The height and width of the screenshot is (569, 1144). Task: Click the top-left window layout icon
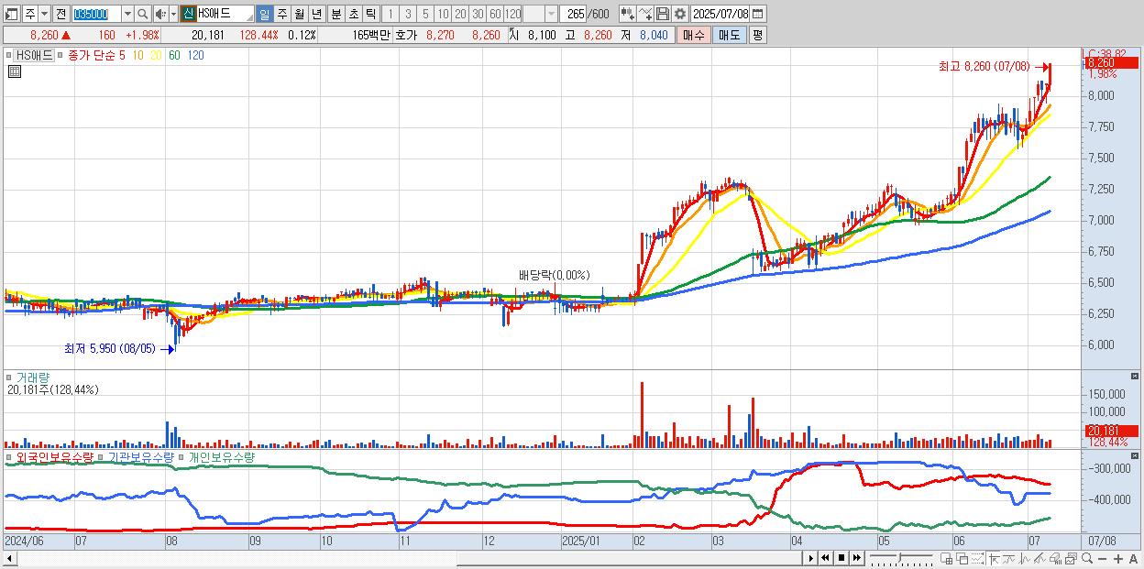point(11,14)
